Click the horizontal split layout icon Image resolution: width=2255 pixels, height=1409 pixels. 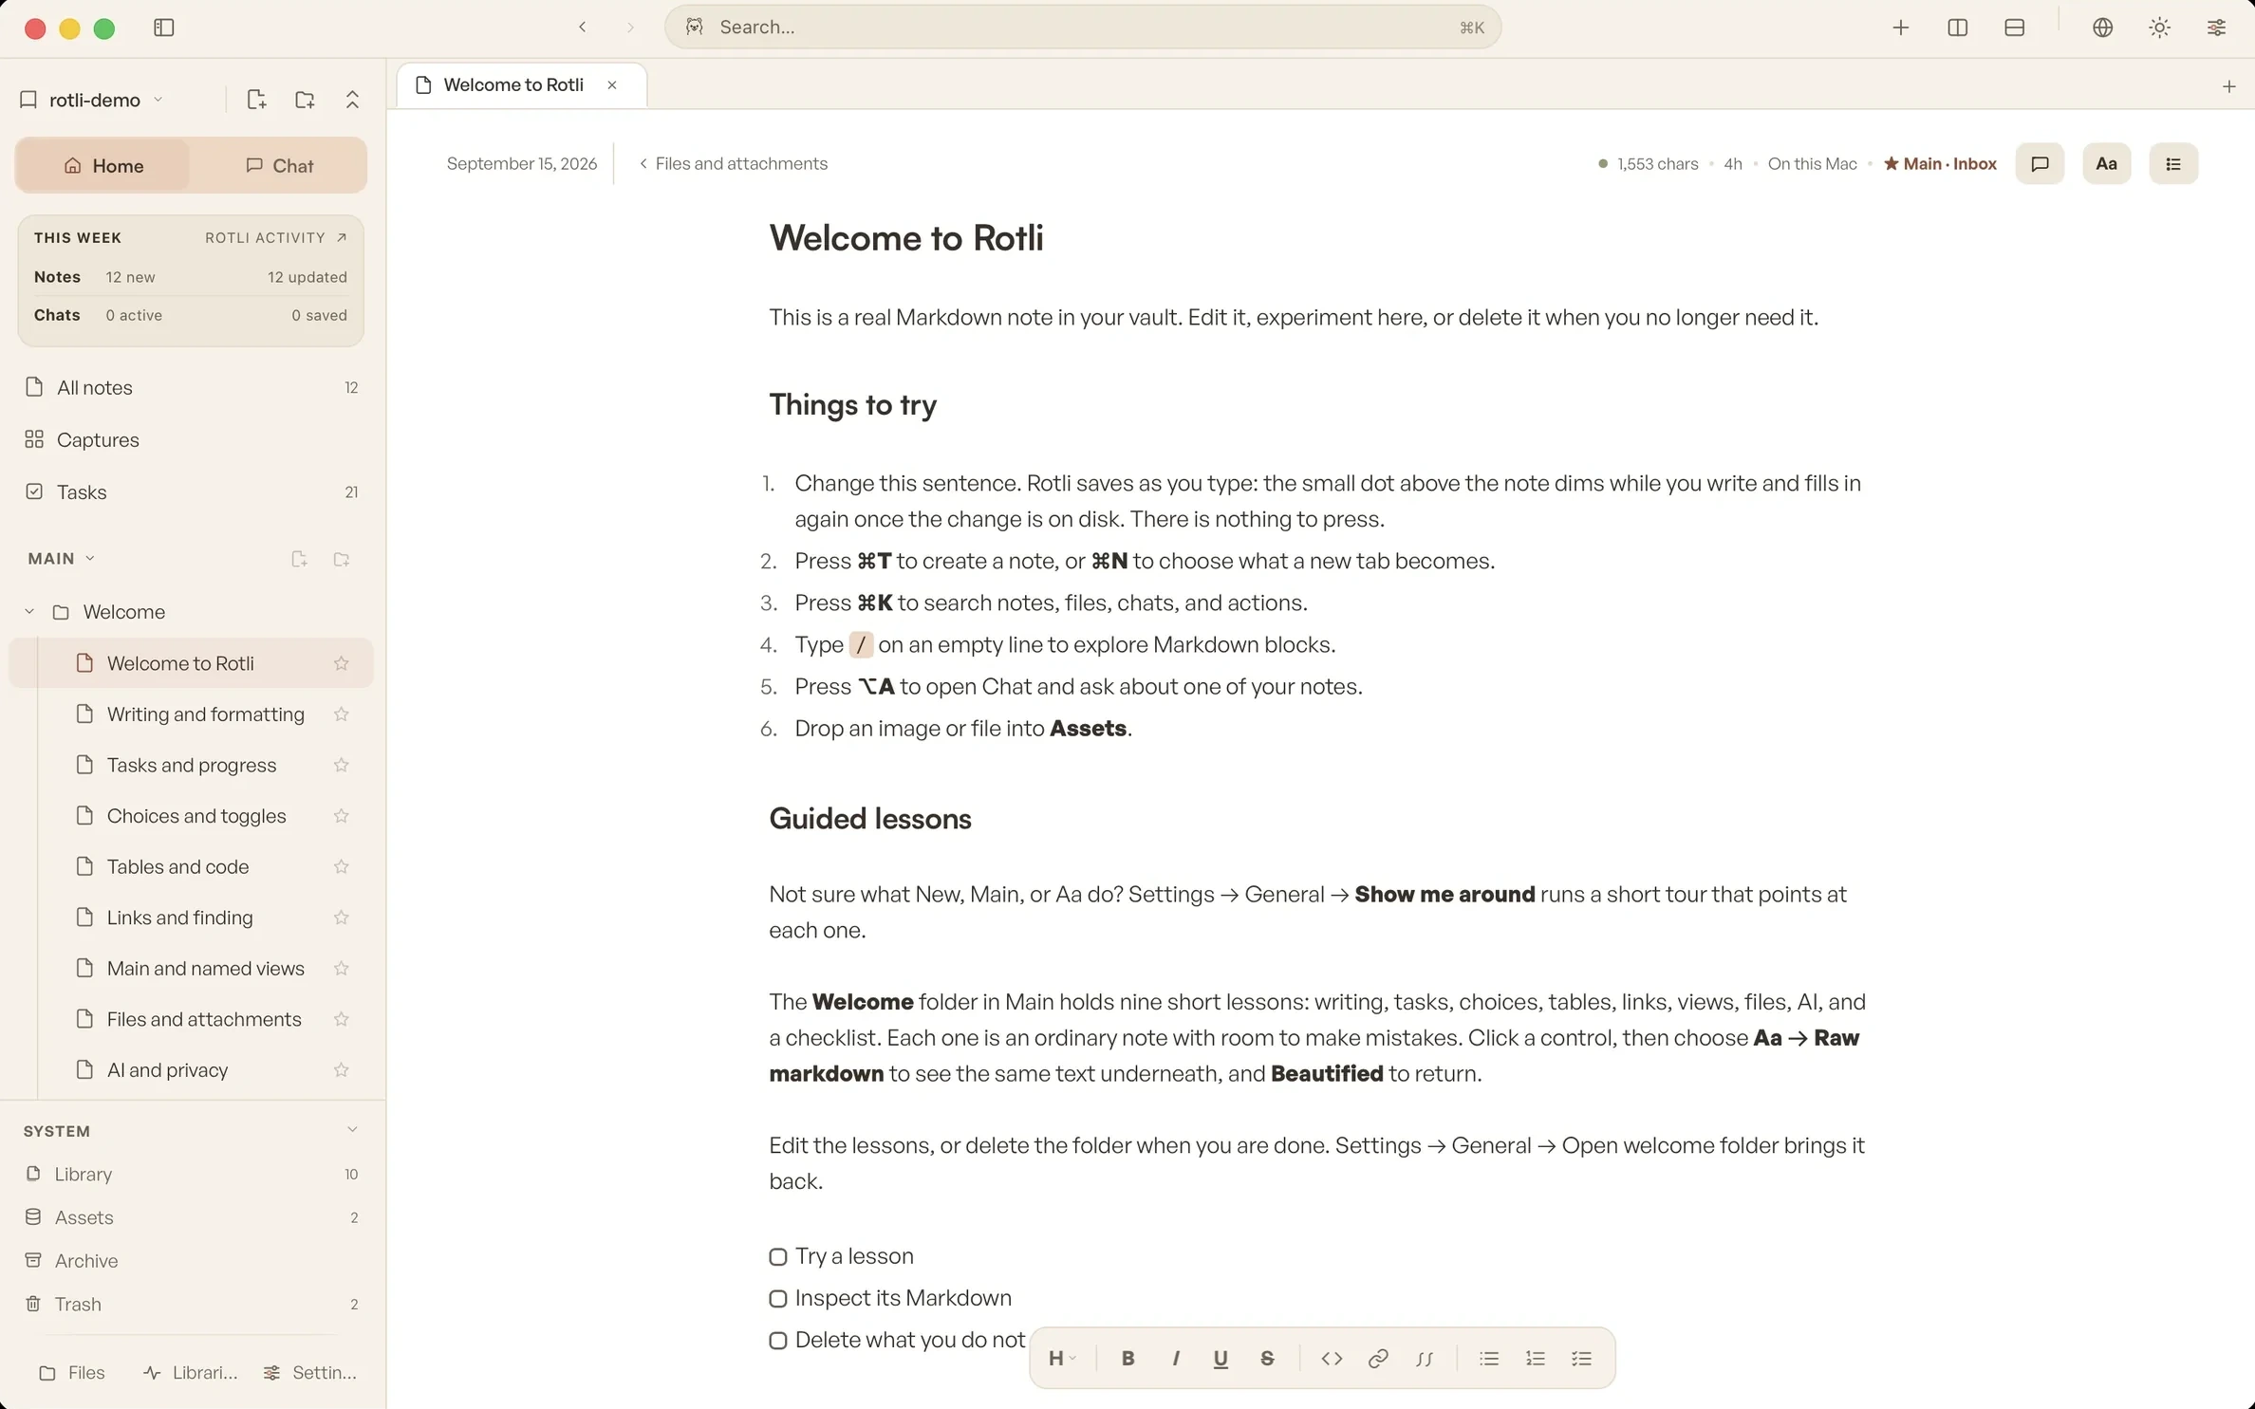pyautogui.click(x=2014, y=28)
